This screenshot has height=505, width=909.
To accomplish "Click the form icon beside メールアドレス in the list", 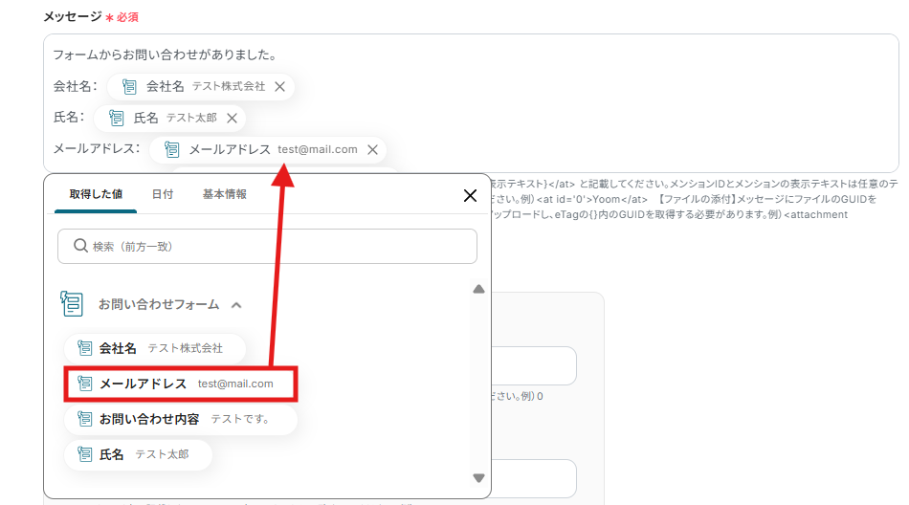I will (x=85, y=384).
